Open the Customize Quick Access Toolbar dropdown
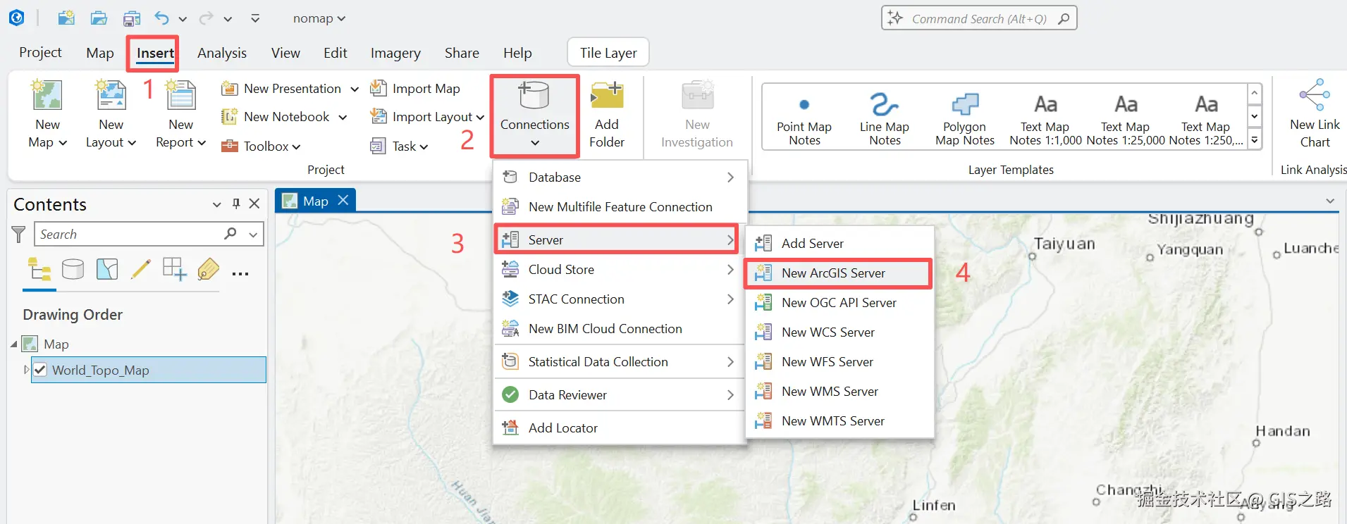This screenshot has height=524, width=1347. (x=255, y=18)
